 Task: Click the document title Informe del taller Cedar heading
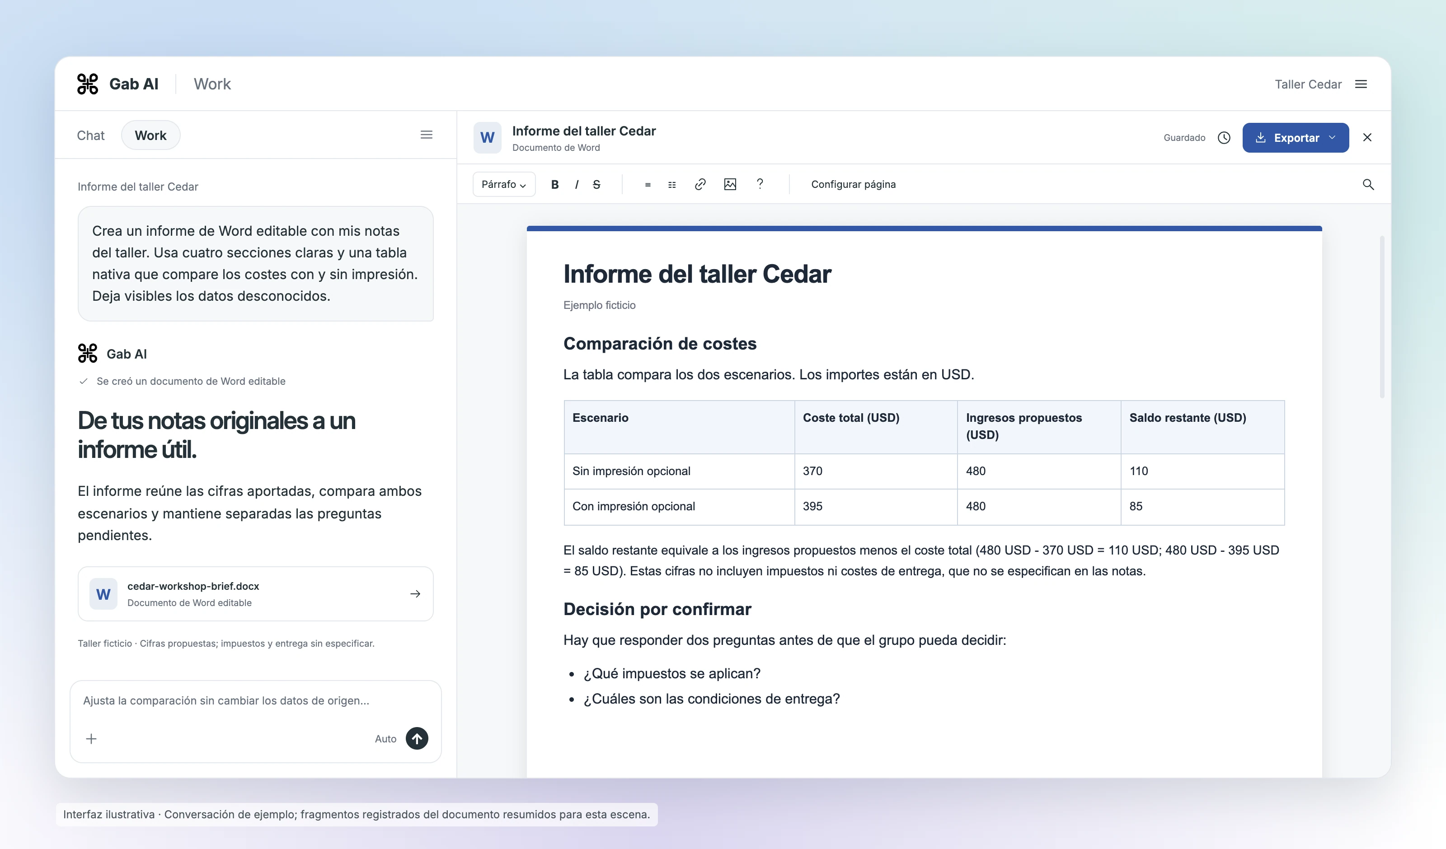697,274
